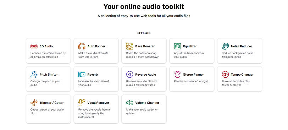Click the Equalizer sliders icon
The width and height of the screenshot is (288, 130).
point(177,46)
